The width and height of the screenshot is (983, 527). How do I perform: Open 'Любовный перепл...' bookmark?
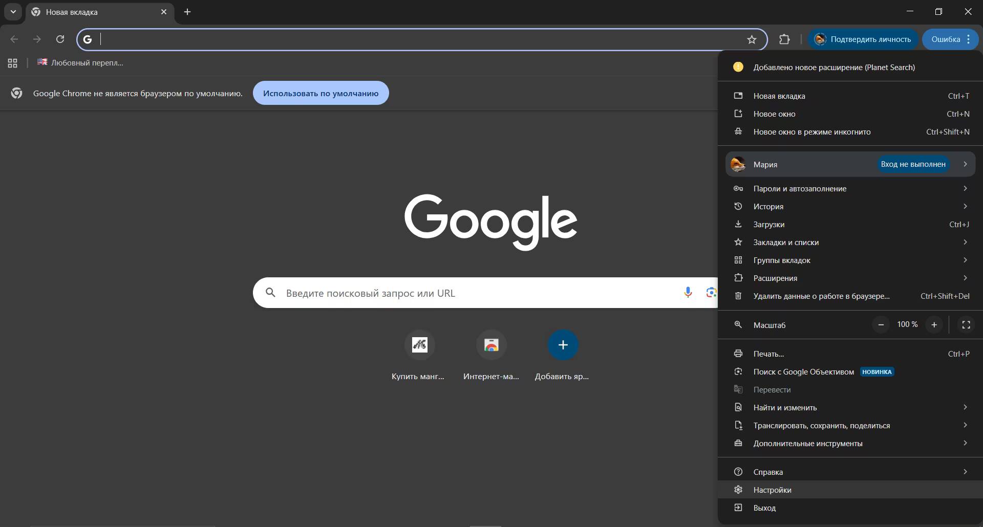(x=80, y=63)
